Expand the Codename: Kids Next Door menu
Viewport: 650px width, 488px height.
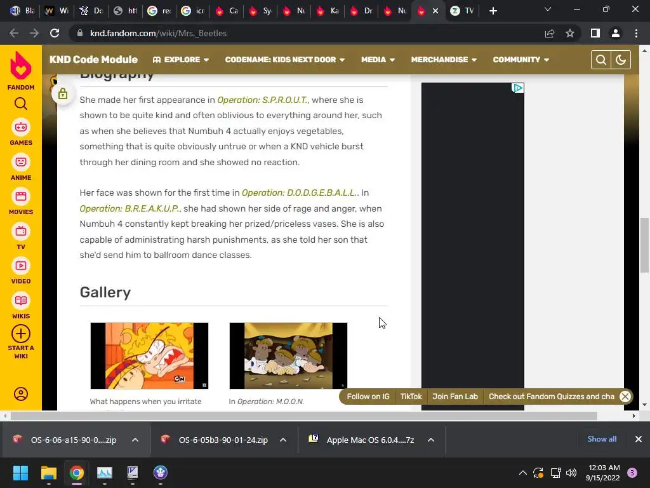click(285, 60)
